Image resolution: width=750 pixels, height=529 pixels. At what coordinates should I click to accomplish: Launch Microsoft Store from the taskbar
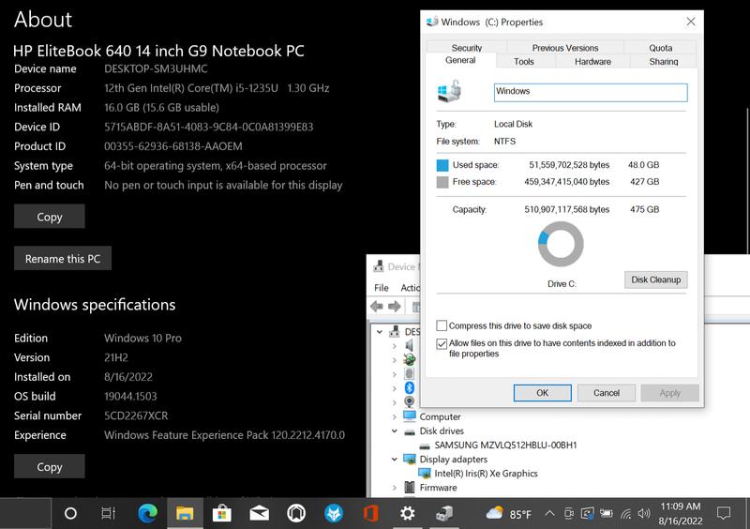pyautogui.click(x=222, y=513)
